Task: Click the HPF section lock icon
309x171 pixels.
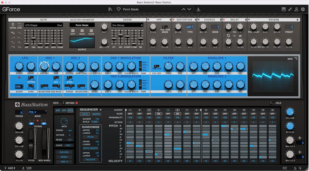Action: pyautogui.click(x=170, y=19)
